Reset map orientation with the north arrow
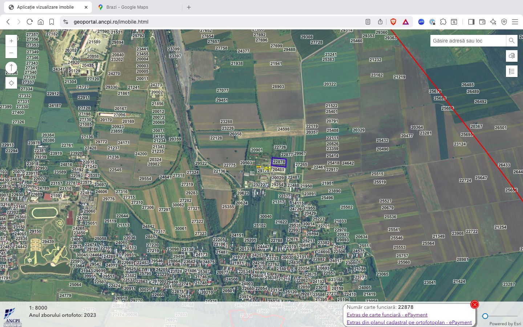The height and width of the screenshot is (327, 523). pyautogui.click(x=11, y=68)
